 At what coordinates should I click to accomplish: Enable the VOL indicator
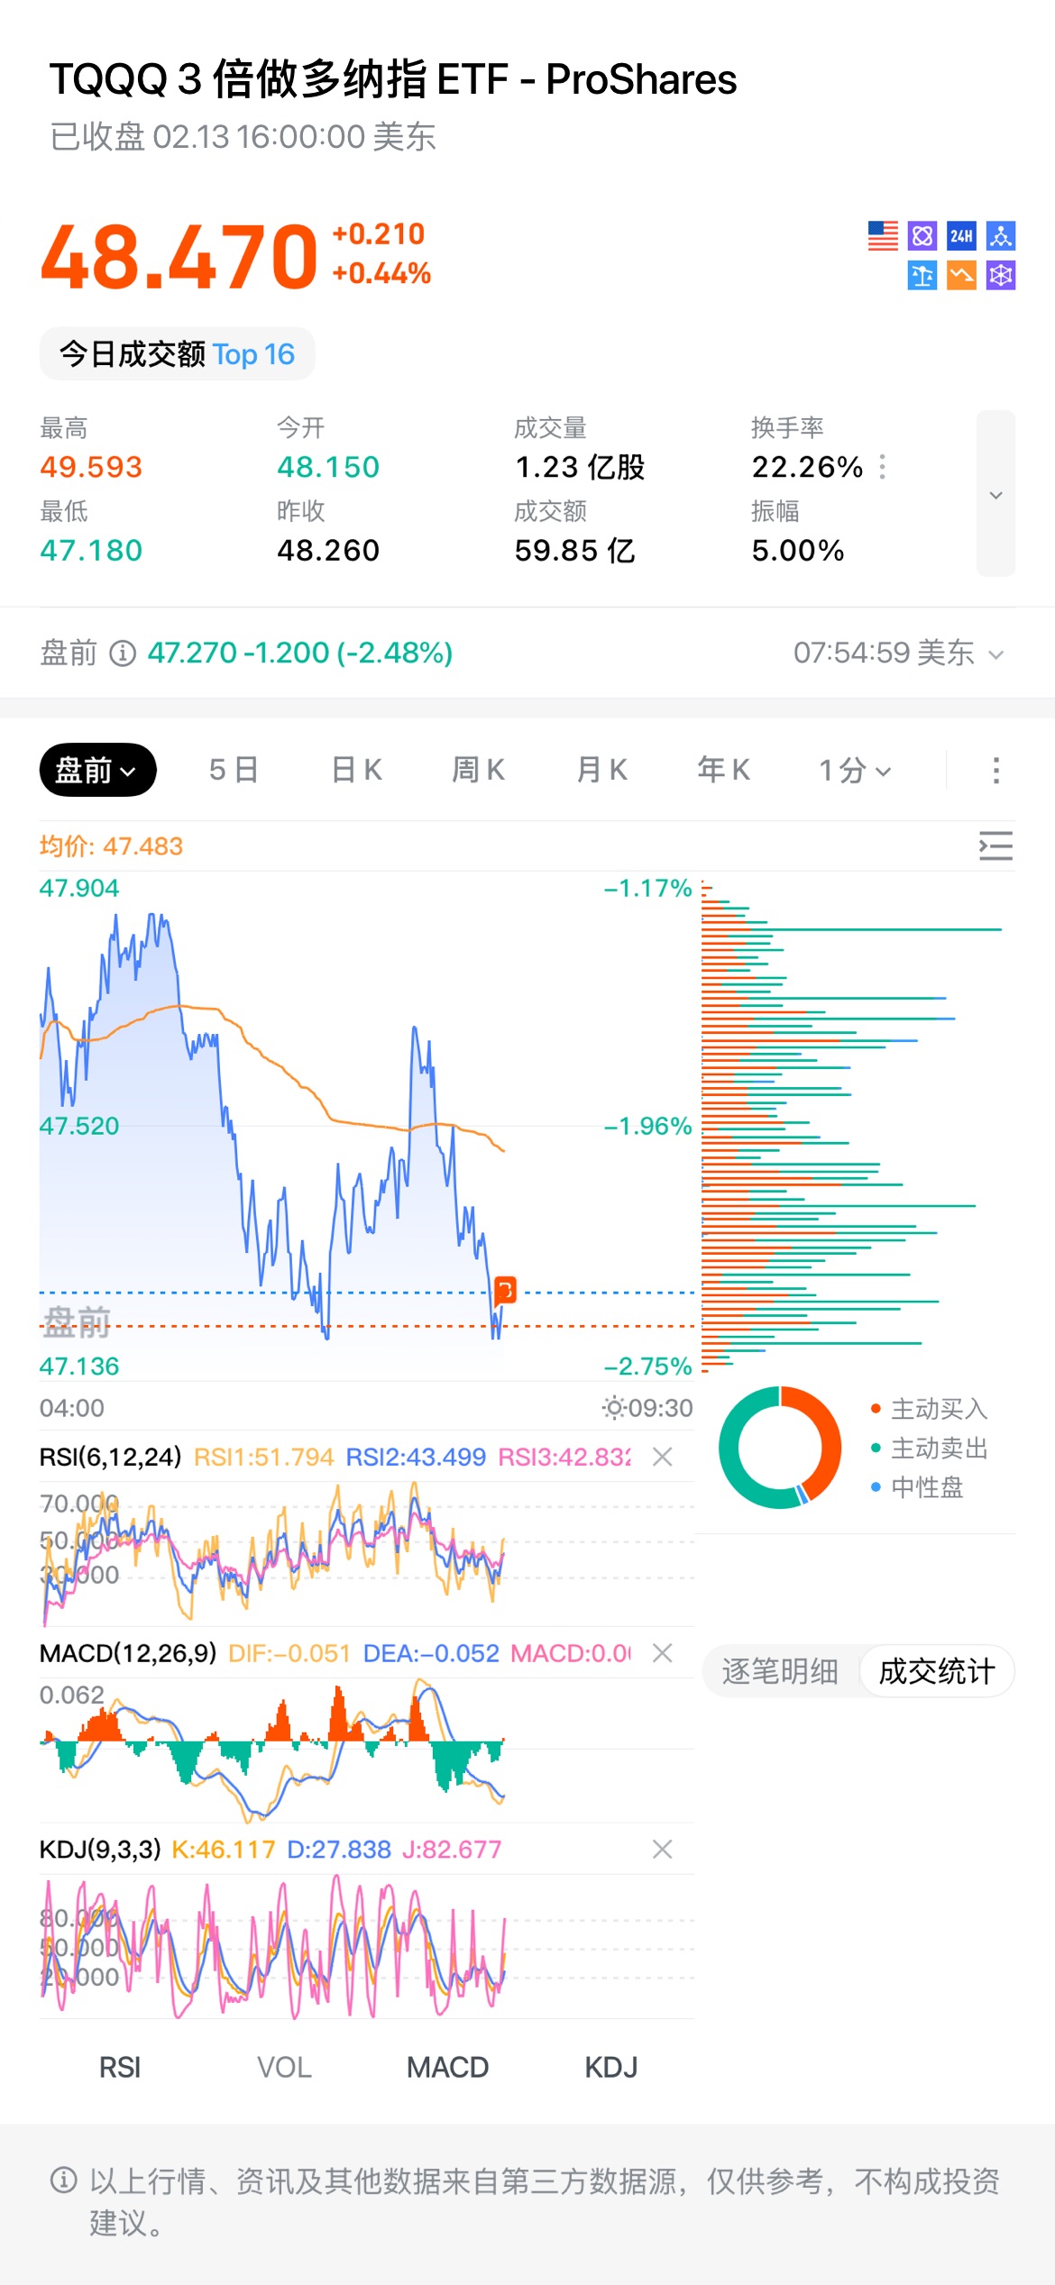[284, 2067]
